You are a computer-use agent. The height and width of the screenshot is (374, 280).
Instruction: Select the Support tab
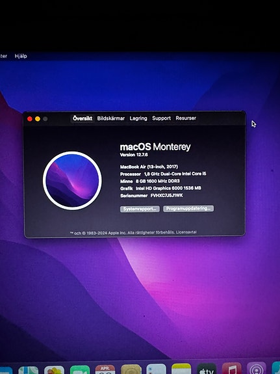click(x=161, y=118)
